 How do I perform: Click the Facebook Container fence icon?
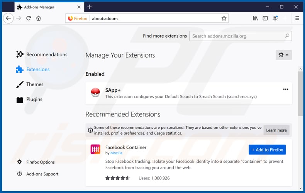95,149
